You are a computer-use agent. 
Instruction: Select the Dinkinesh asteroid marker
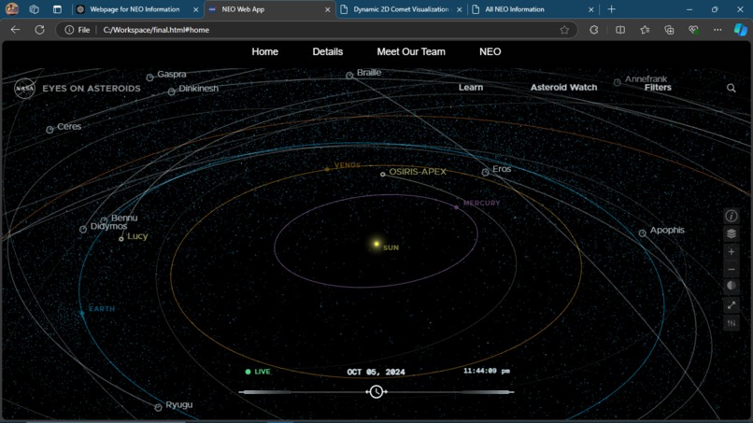point(172,92)
